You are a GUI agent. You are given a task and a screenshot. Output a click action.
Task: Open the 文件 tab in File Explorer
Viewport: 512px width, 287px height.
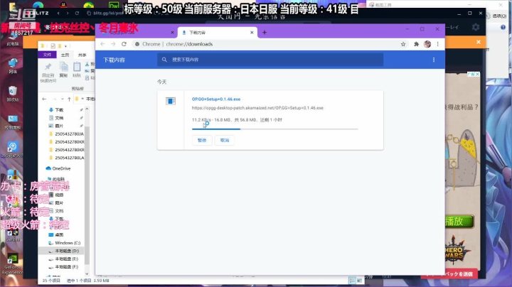(48, 55)
